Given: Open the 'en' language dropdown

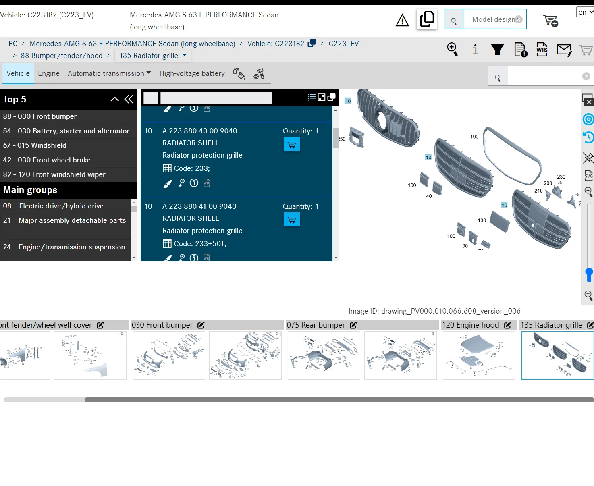Looking at the screenshot, I should click(585, 12).
